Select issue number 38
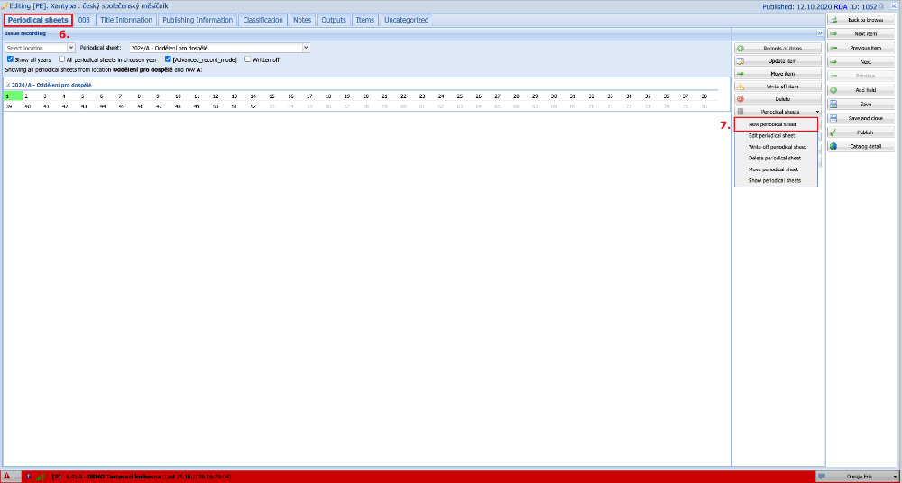 [704, 96]
